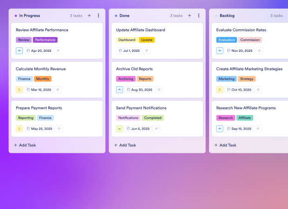Click plus icon in Done column header

click(190, 16)
